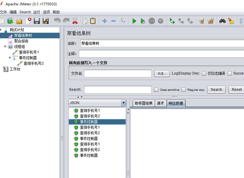This screenshot has height=178, width=244.
Task: Click the Redo arrow icon
Action: [66, 21]
